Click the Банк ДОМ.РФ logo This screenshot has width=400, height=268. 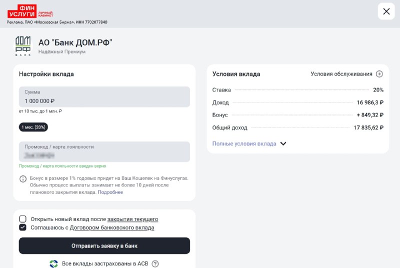pos(23,46)
